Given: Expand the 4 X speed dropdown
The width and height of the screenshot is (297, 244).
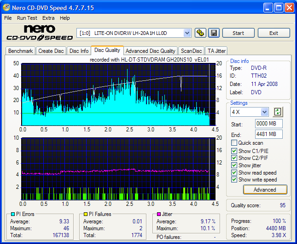Looking at the screenshot, I should click(264, 112).
